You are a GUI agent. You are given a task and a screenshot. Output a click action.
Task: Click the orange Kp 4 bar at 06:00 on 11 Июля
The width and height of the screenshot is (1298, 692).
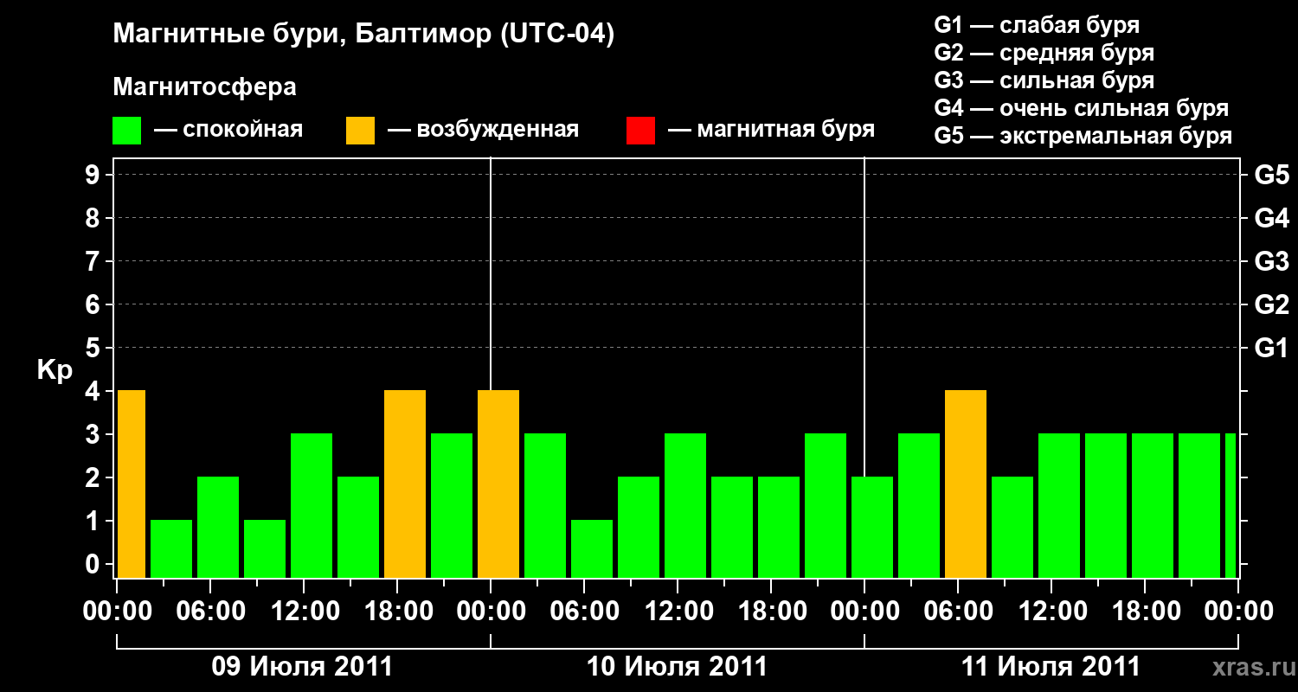(966, 484)
